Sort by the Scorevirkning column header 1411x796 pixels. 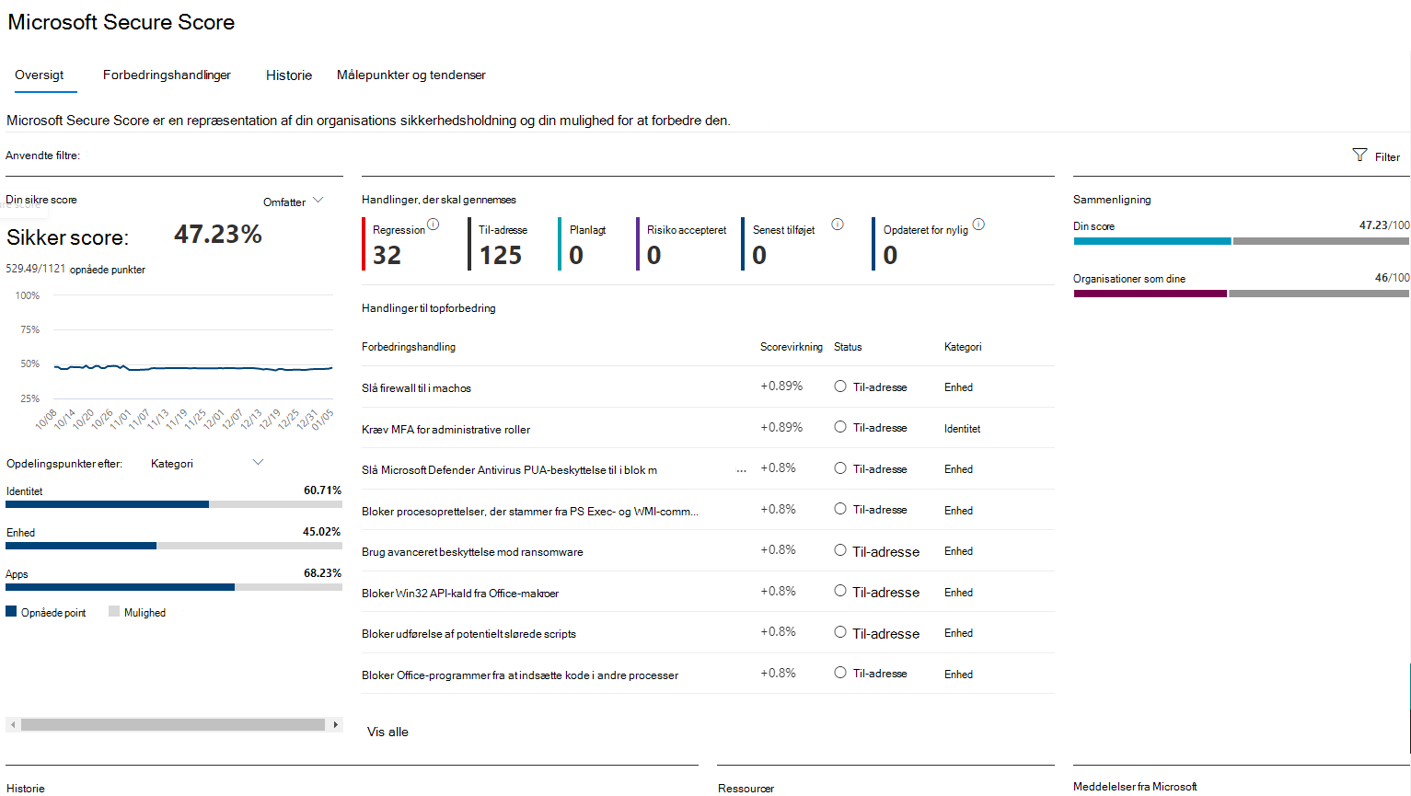(792, 347)
